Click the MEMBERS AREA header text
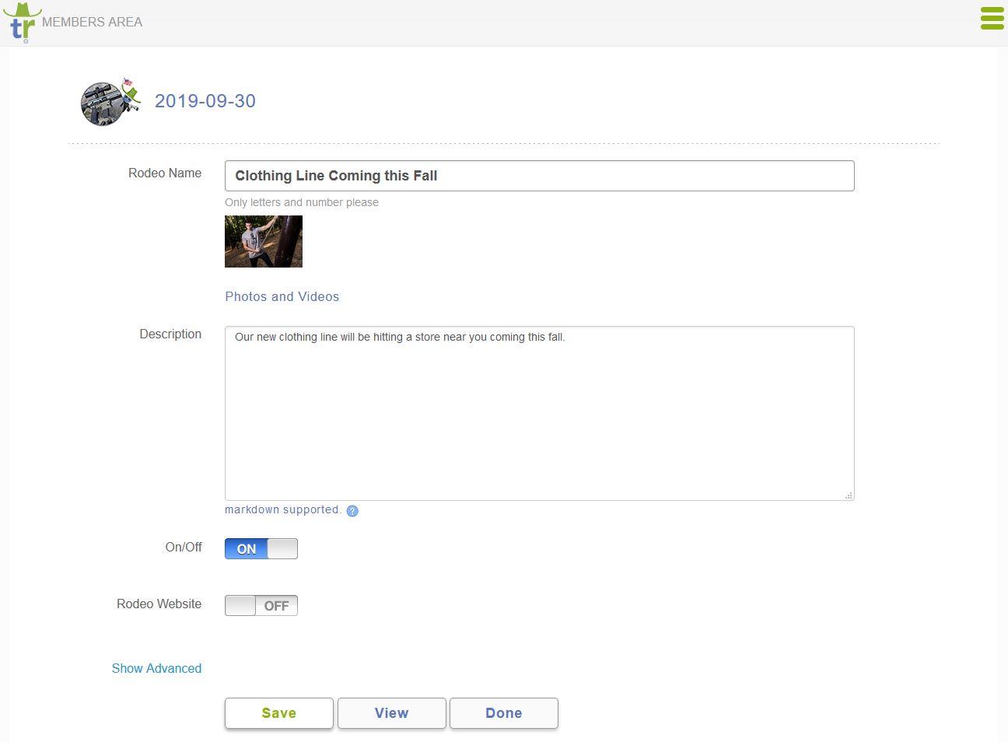This screenshot has height=742, width=1008. point(92,22)
